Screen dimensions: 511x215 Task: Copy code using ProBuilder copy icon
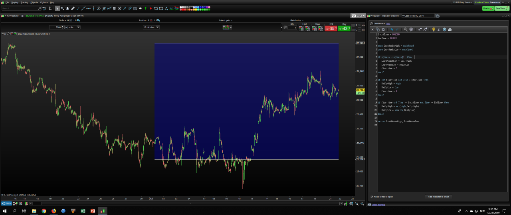click(x=378, y=29)
